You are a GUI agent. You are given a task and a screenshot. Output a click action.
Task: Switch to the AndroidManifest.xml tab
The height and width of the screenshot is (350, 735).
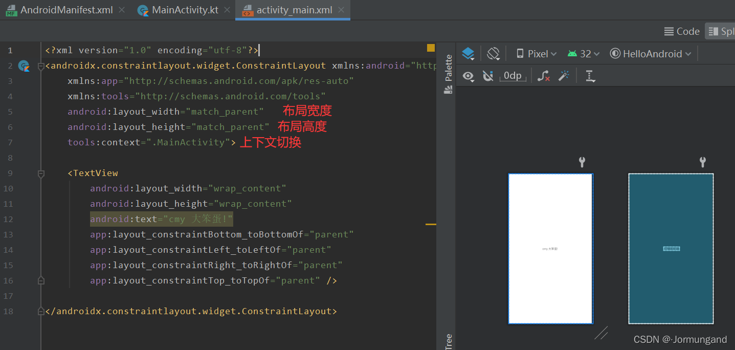point(66,10)
